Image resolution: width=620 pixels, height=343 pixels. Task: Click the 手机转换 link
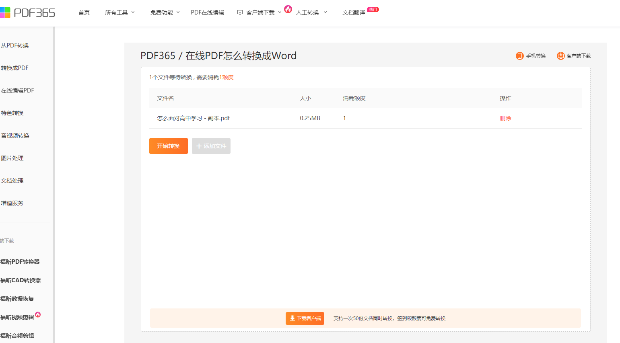click(x=536, y=56)
